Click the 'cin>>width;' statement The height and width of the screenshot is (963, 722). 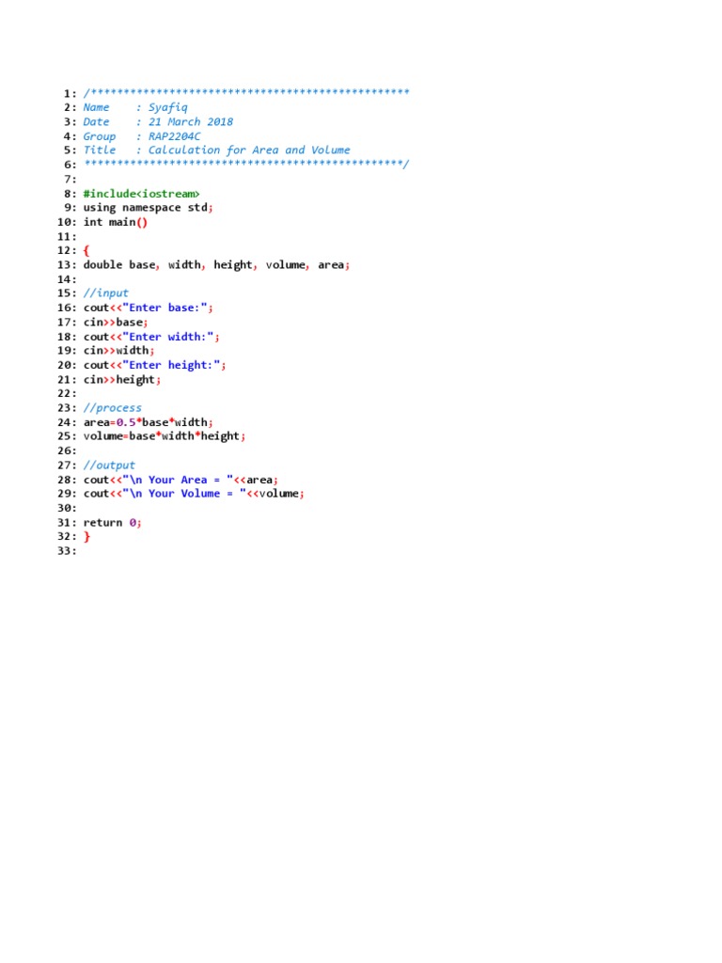118,351
